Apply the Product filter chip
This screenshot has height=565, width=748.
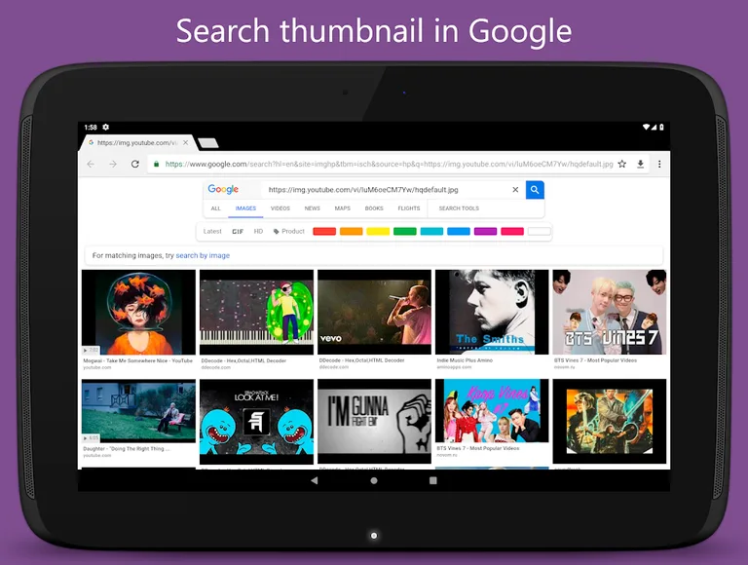(288, 232)
